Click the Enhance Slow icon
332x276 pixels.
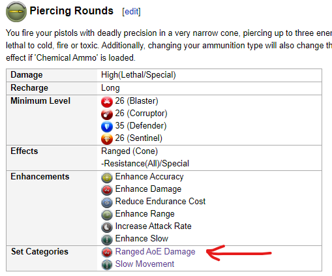pos(107,239)
